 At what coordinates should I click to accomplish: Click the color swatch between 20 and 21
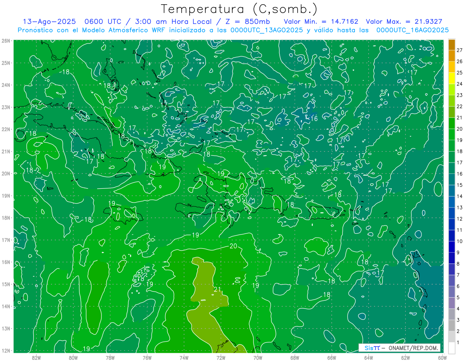pos(451,123)
